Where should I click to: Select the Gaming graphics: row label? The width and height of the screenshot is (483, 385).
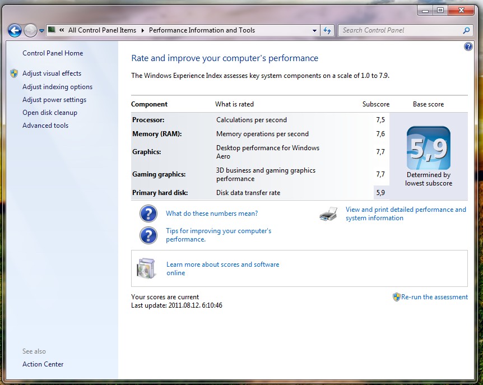coord(159,174)
